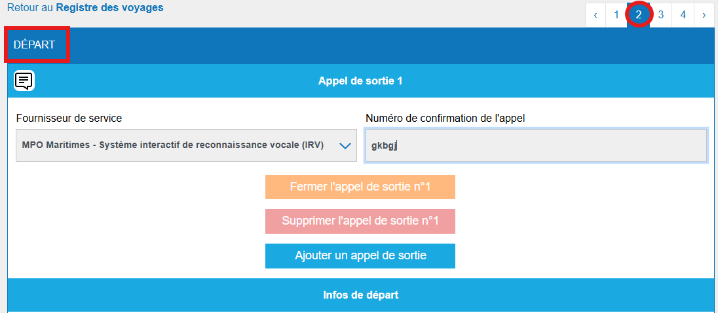The image size is (718, 313).
Task: Click the comment note icon
Action: click(x=24, y=81)
